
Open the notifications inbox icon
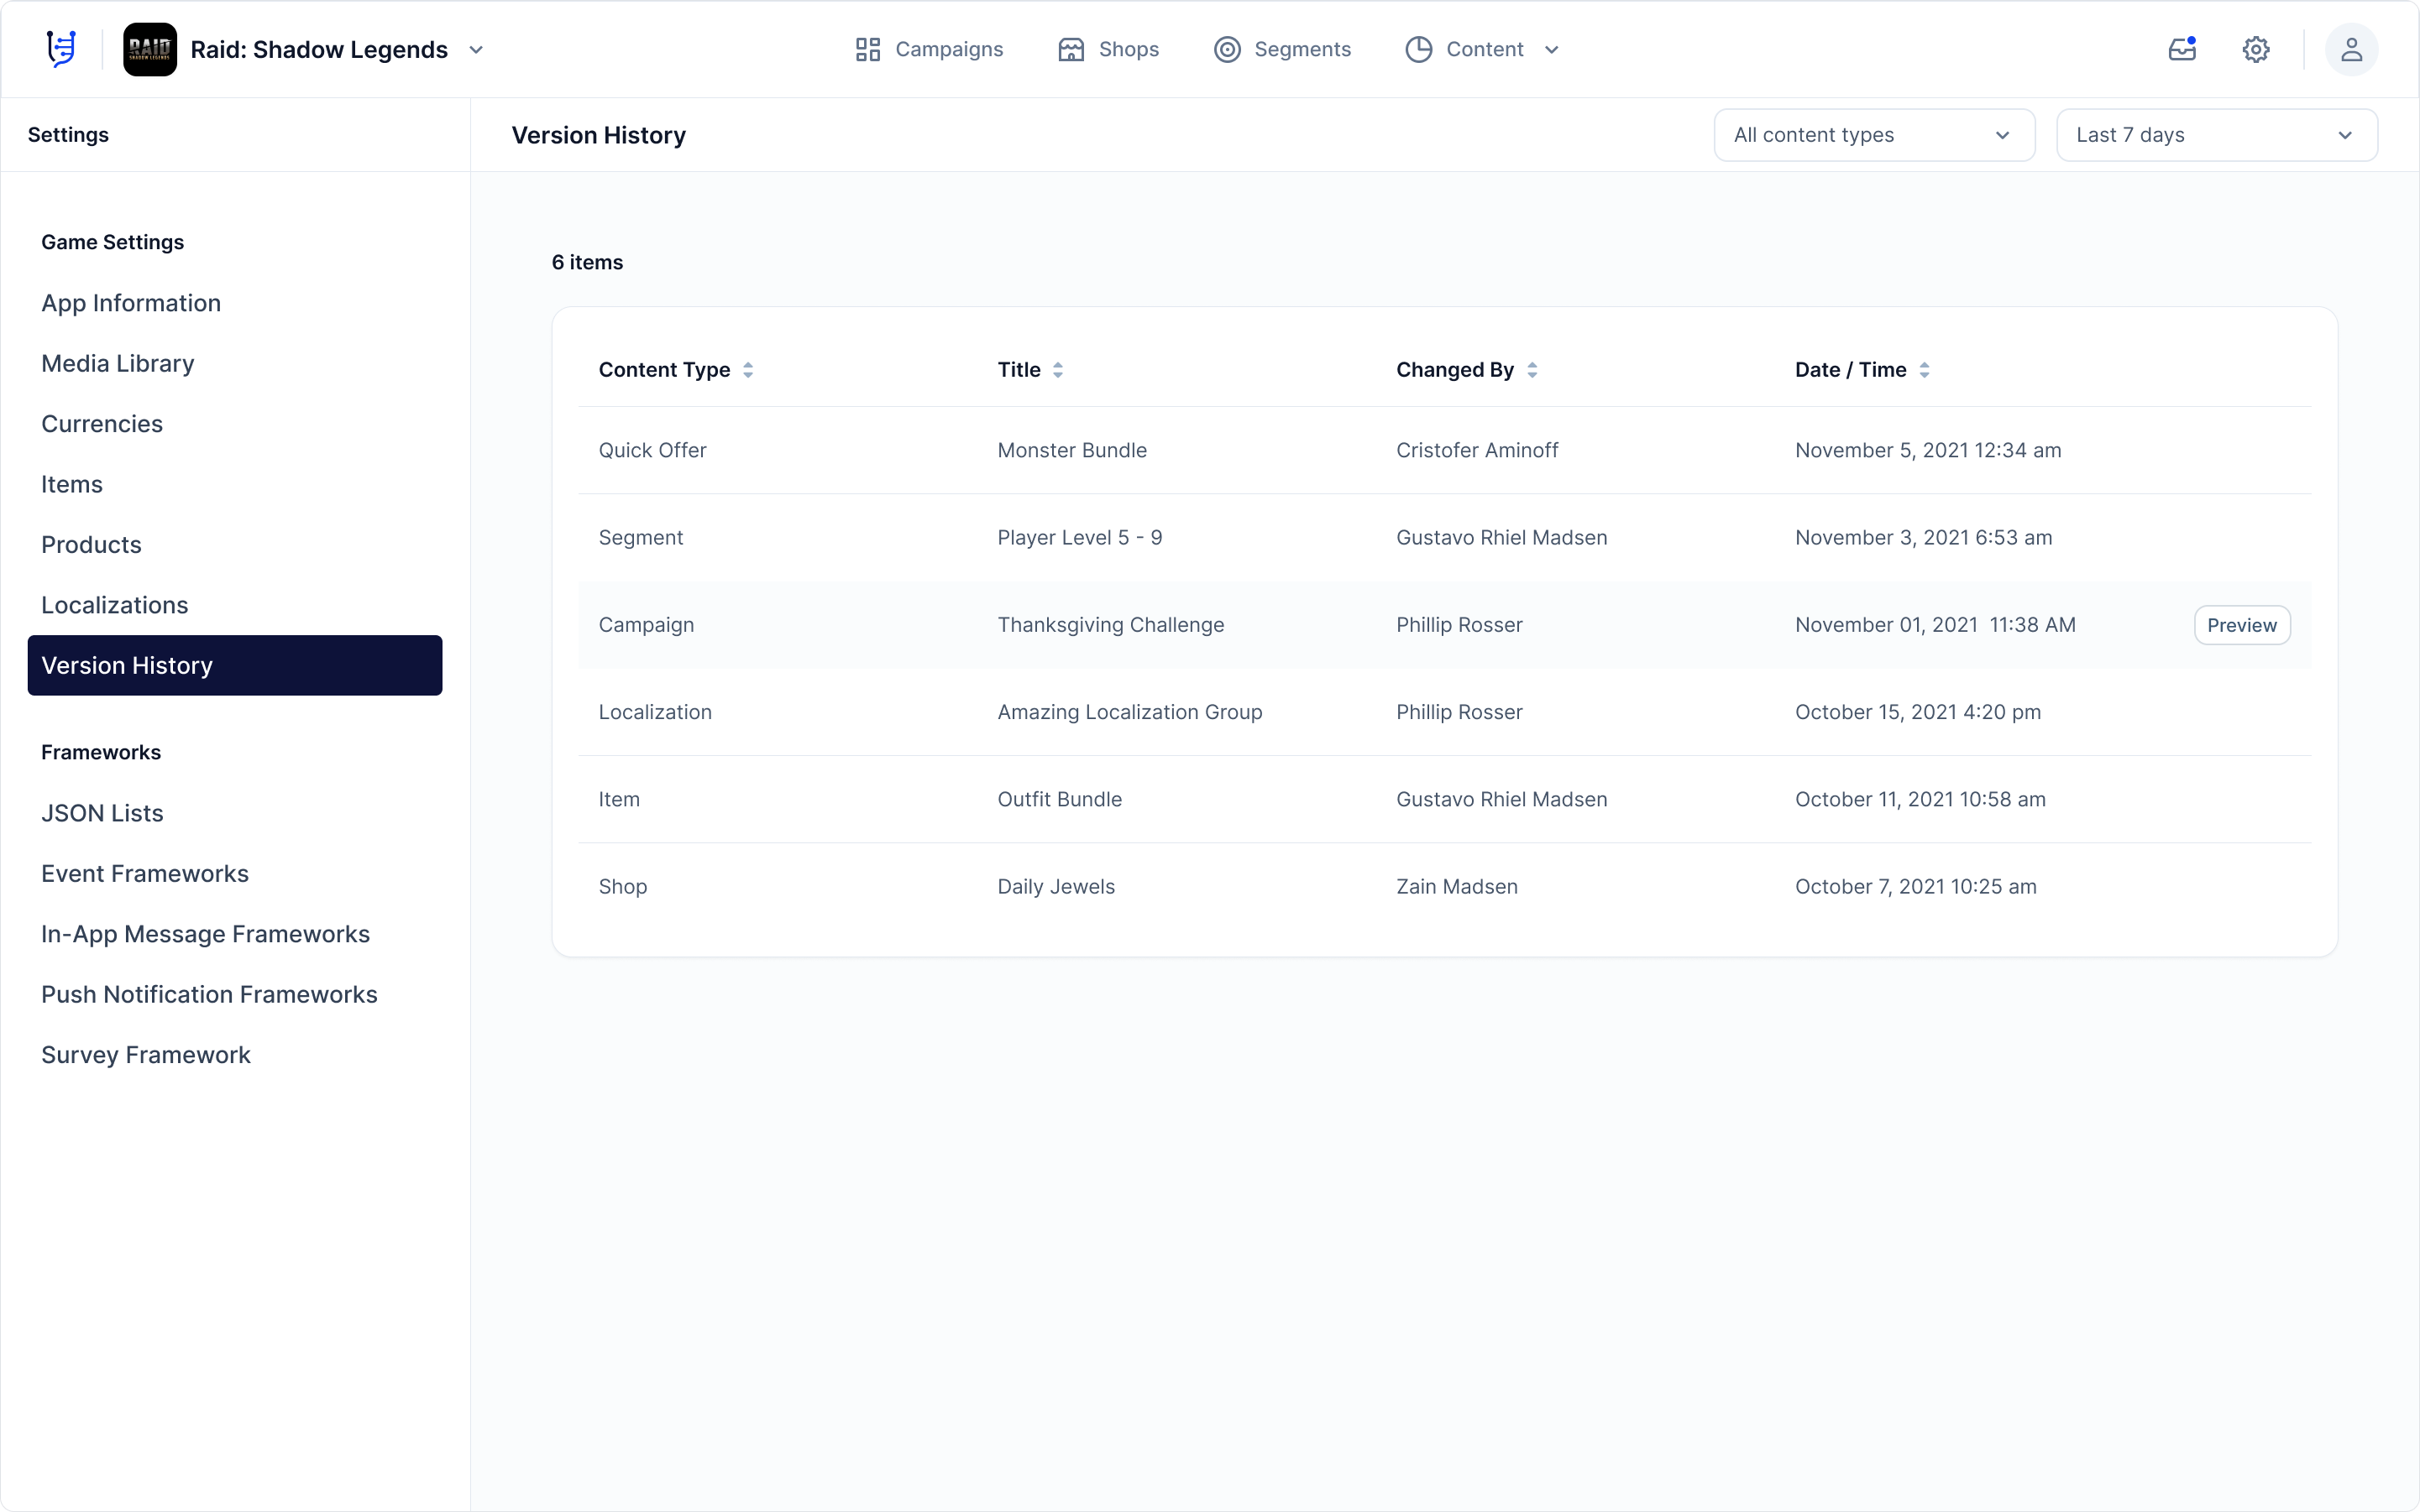click(x=2182, y=48)
